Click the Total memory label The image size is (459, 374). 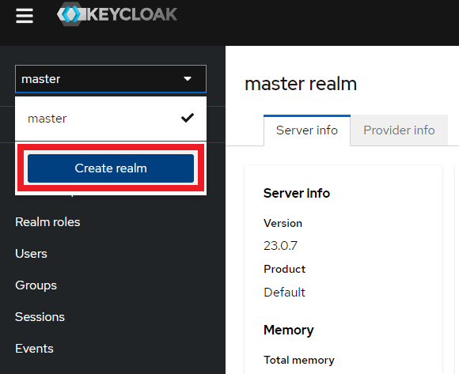[299, 361]
